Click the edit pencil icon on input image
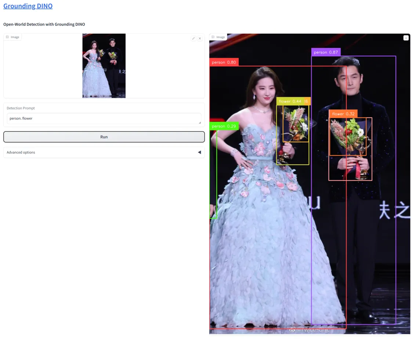This screenshot has height=339, width=413. click(x=193, y=38)
